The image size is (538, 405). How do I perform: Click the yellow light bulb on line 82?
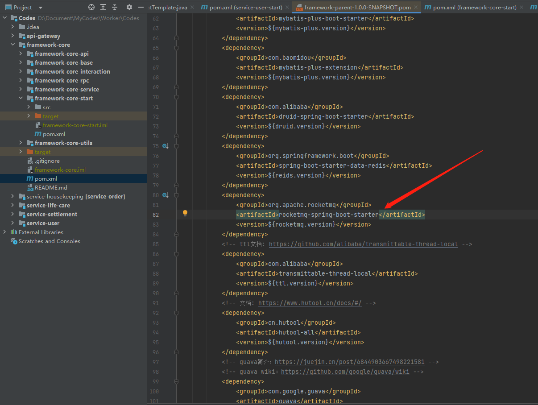[x=185, y=213]
